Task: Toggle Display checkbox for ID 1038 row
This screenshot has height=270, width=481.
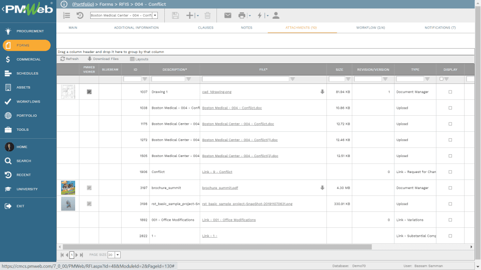Action: [x=450, y=108]
